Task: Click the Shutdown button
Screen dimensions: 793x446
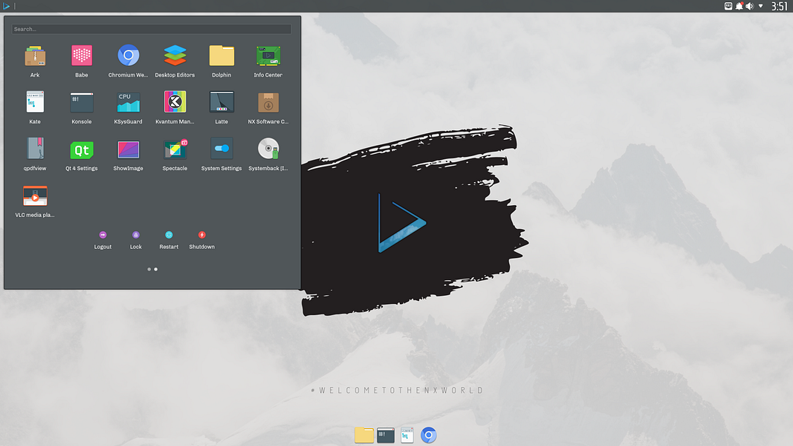Action: coord(202,240)
